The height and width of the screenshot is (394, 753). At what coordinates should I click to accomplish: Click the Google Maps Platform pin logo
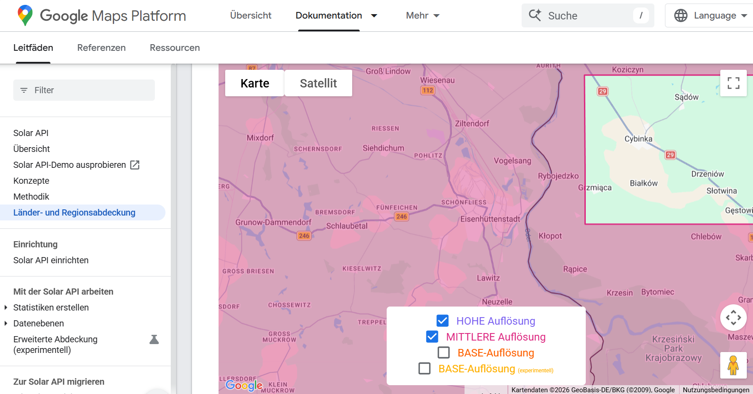pos(25,15)
